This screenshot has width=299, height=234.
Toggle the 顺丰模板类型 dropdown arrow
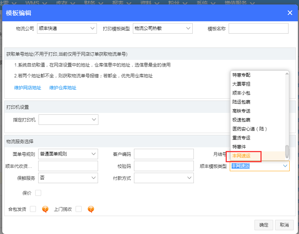pyautogui.click(x=285, y=166)
